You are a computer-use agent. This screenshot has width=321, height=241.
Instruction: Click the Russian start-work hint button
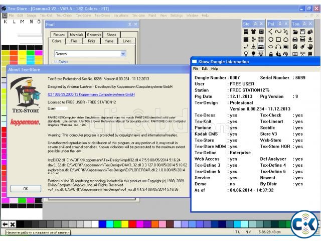pos(38,232)
